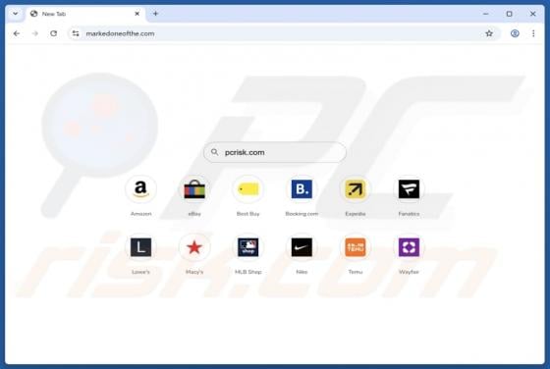View site information icon in address bar
This screenshot has height=369, width=550.
coord(76,33)
